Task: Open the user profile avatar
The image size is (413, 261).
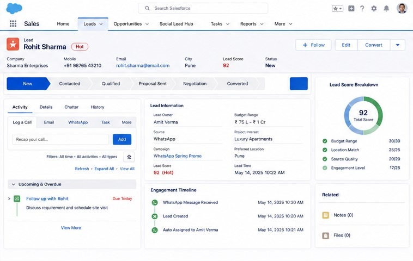Action: pos(402,8)
